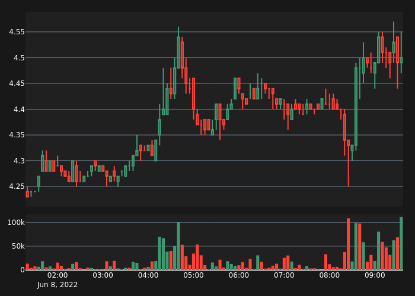
Task: Click the 4.4 price axis label
Action: click(19, 109)
